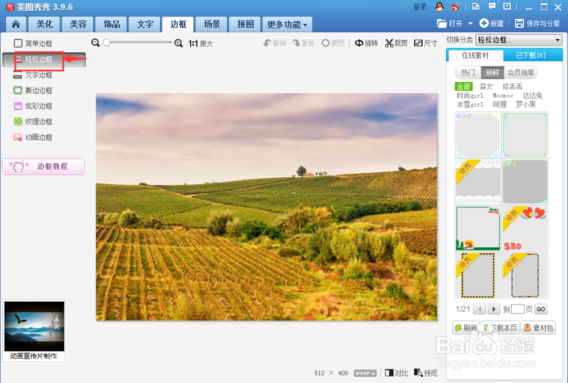Switch to 在线素材 tab
The image size is (568, 383).
(475, 56)
